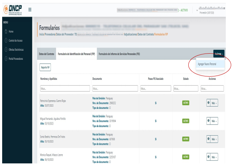
Task: Expand Más menu for Miguel Fernando row
Action: point(214,121)
